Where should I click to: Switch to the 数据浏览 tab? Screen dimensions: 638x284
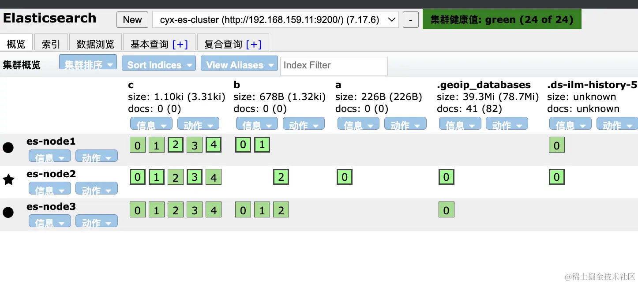pyautogui.click(x=95, y=43)
